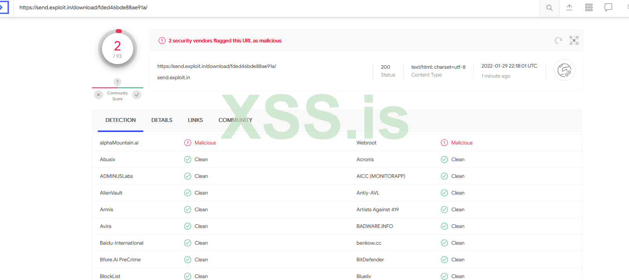Vote positive with community checkmark button
Viewport: 629px width, 280px height.
(x=137, y=95)
